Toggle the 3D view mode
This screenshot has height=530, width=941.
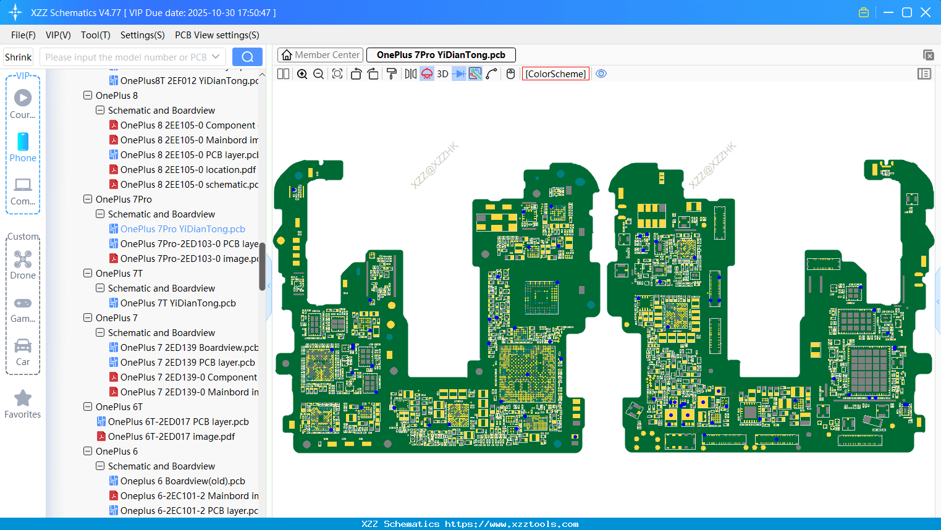pos(442,74)
